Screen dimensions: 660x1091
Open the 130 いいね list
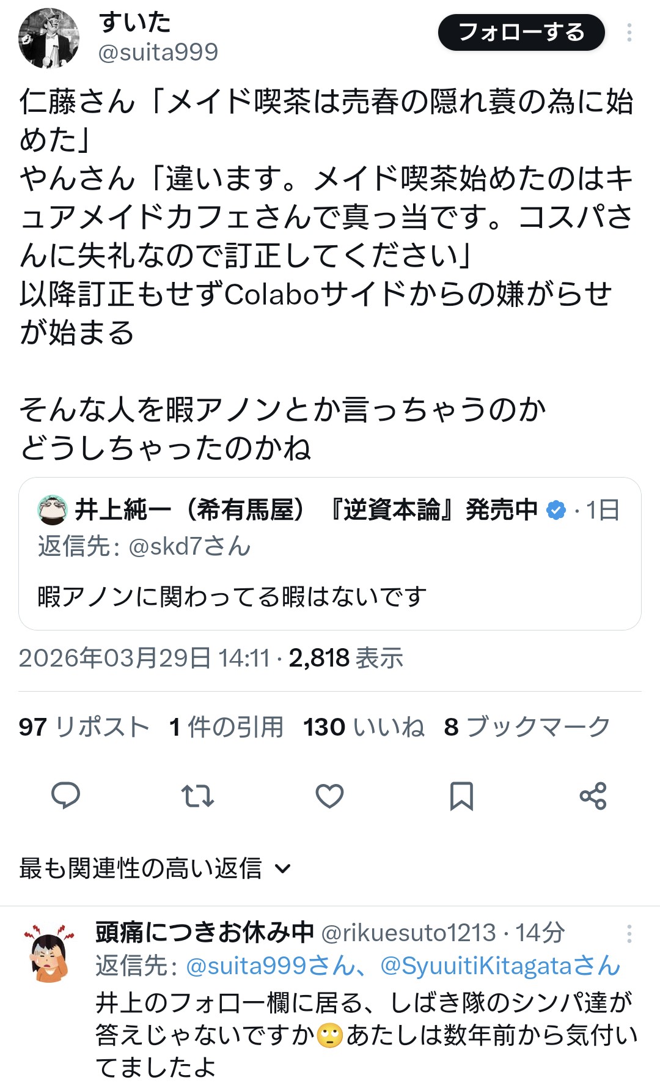tap(364, 727)
